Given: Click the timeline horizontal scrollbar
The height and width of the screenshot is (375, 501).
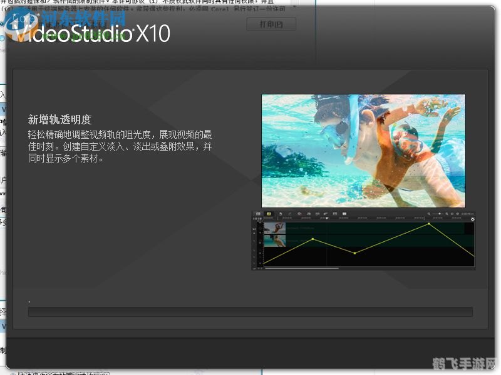Looking at the screenshot, I should click(x=302, y=268).
